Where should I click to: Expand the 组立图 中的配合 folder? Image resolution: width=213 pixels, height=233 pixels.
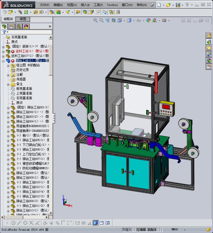tap(8, 66)
